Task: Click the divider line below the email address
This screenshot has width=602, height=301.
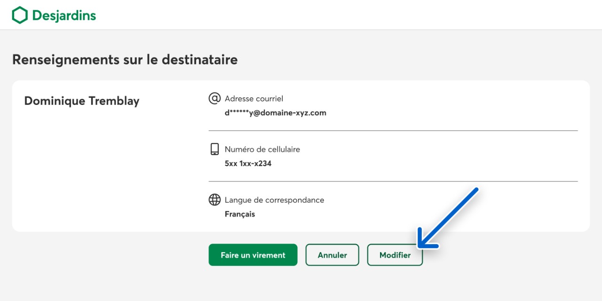Action: (393, 131)
